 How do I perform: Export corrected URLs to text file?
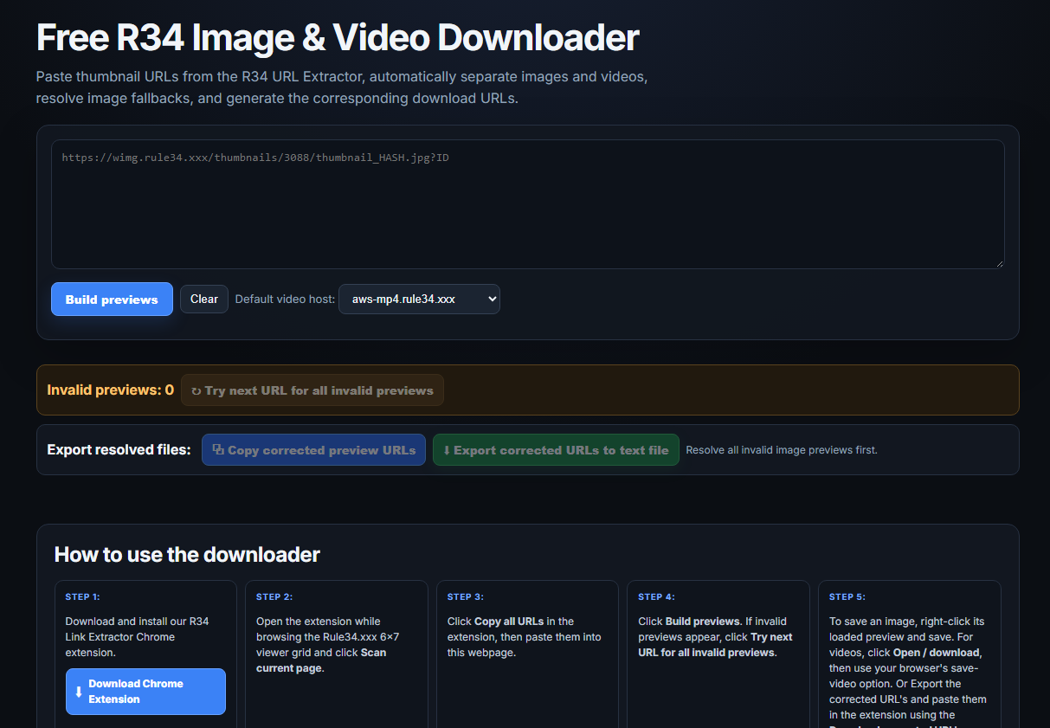[556, 450]
